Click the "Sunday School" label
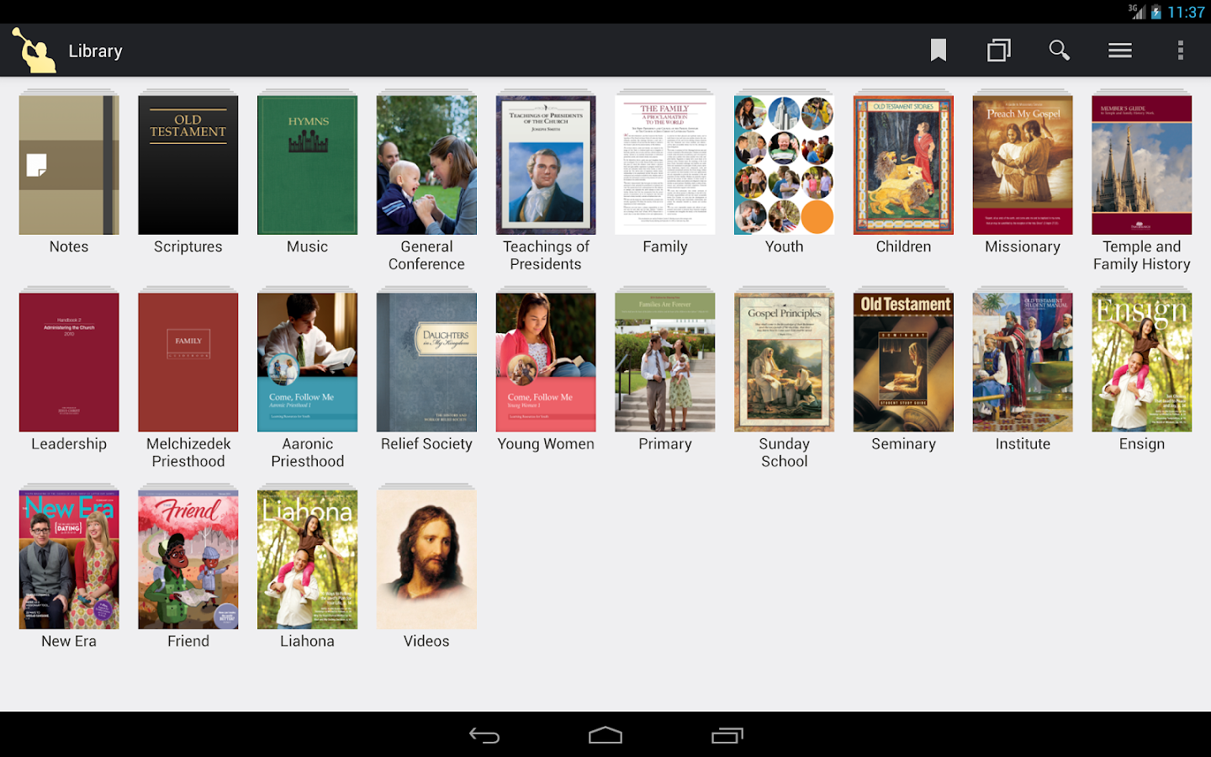Screen dimensions: 1211x757 pos(785,453)
